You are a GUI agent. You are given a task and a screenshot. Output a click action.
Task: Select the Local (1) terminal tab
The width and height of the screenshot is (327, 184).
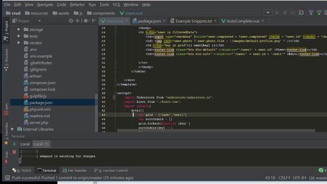pyautogui.click(x=41, y=144)
